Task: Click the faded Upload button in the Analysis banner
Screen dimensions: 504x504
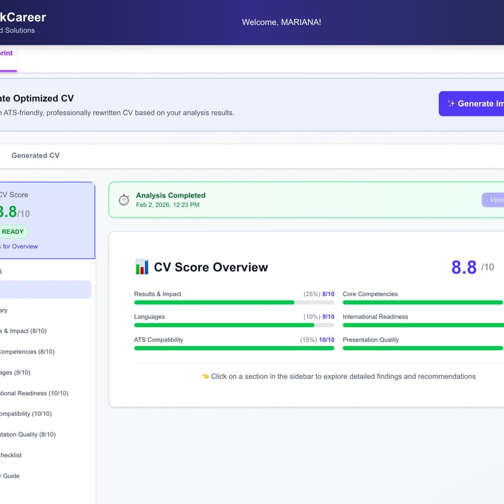Action: point(493,200)
